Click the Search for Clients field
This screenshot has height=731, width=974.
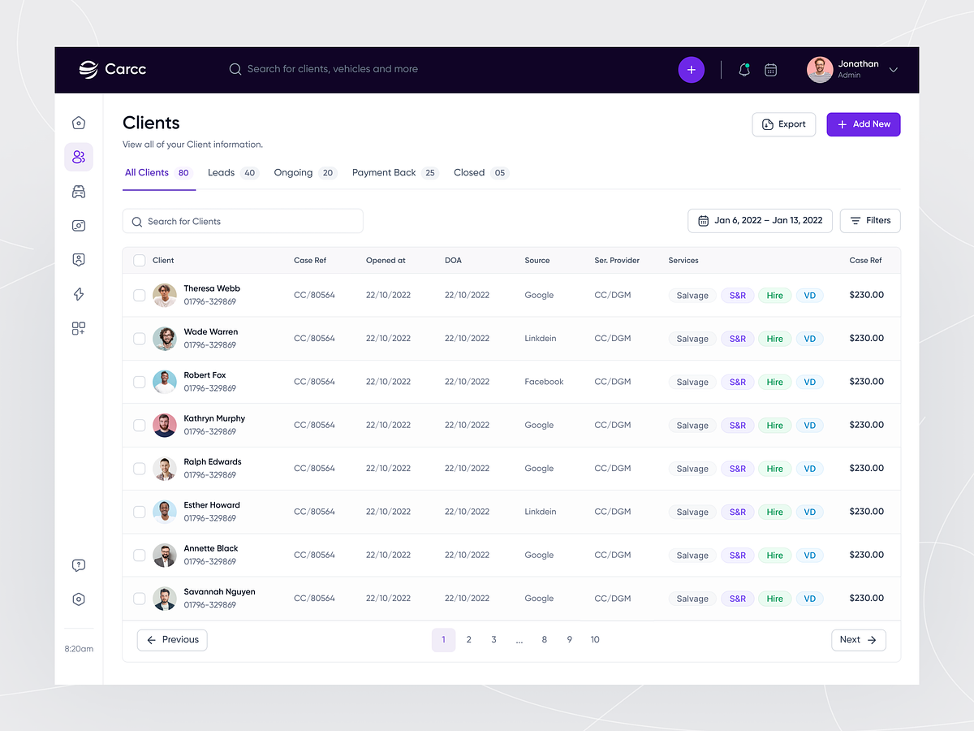[243, 221]
